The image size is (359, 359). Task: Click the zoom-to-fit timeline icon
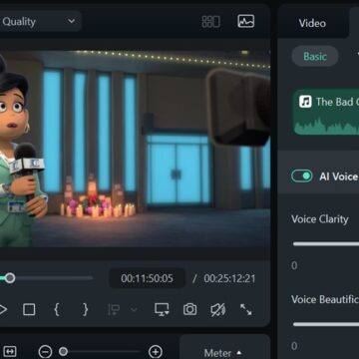pos(10,351)
